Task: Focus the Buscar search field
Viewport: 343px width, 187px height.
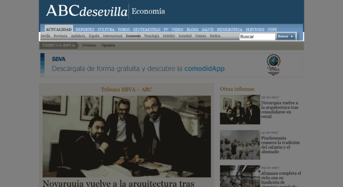Action: pyautogui.click(x=257, y=37)
